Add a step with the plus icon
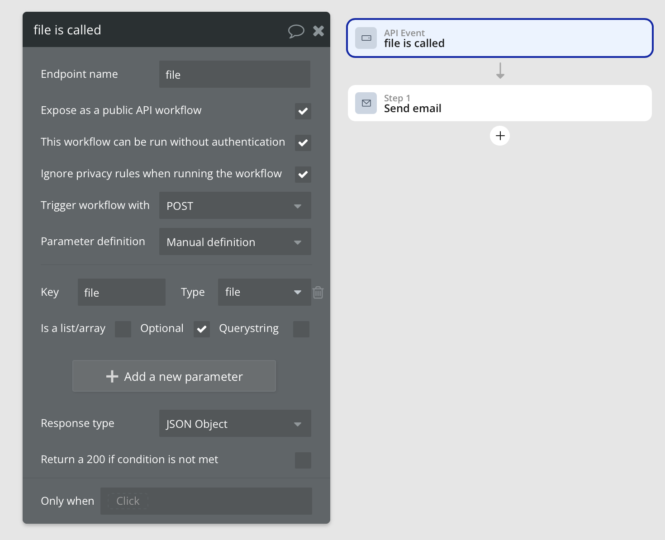Image resolution: width=665 pixels, height=540 pixels. (500, 136)
